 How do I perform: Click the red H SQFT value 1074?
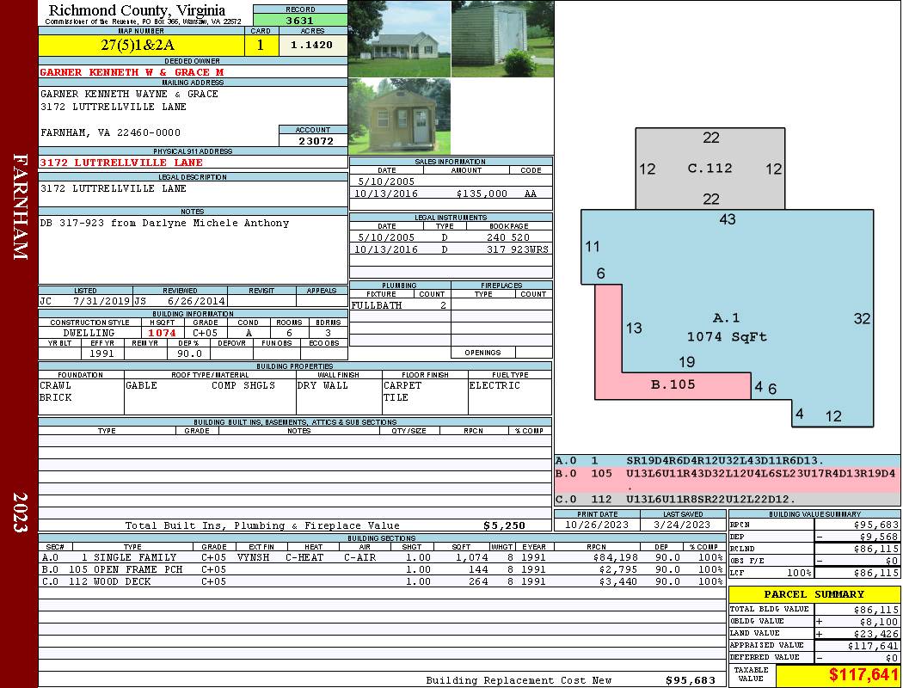pyautogui.click(x=162, y=333)
